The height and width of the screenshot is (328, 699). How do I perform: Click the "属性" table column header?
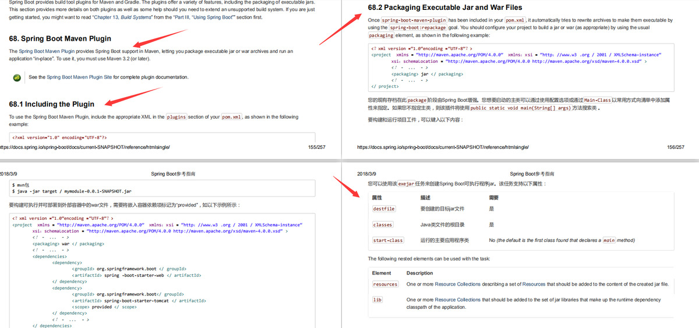(x=377, y=198)
